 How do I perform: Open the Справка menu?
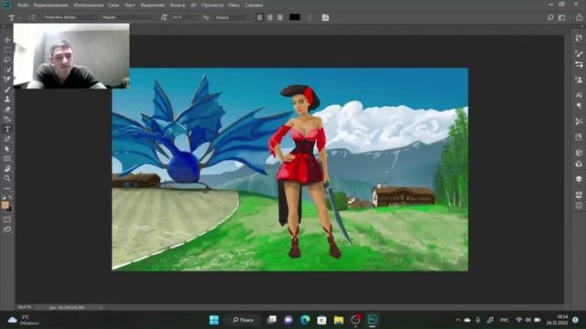point(254,5)
